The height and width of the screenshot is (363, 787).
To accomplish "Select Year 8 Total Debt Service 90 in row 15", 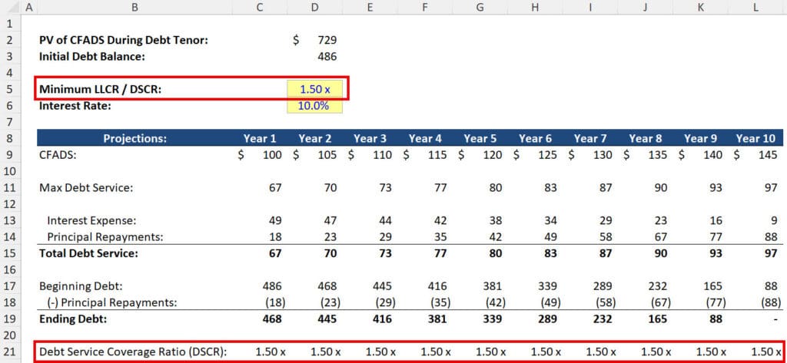I will click(x=660, y=253).
